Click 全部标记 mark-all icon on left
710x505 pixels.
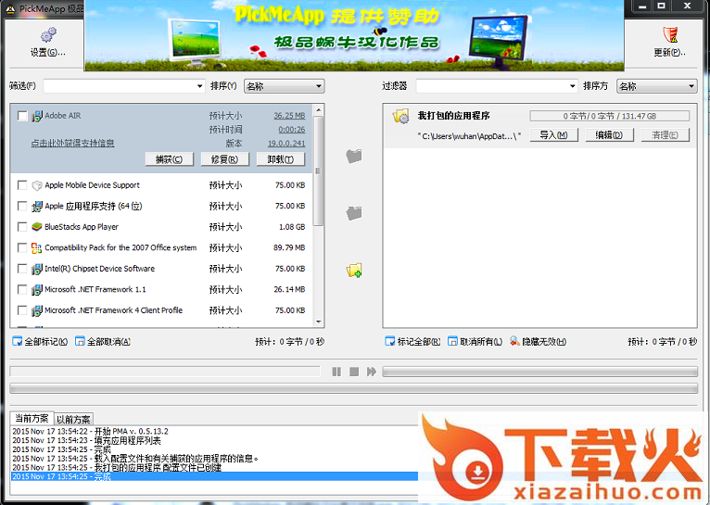pyautogui.click(x=18, y=342)
